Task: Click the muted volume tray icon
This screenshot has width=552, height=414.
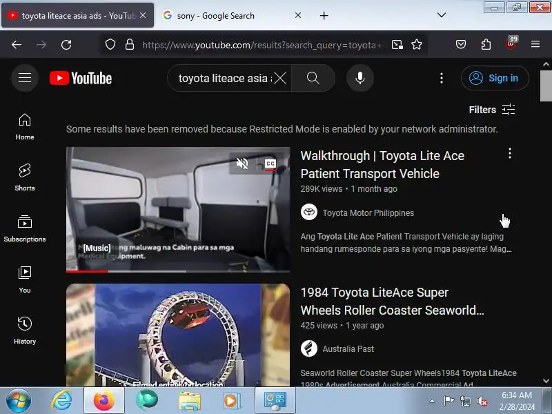Action: coord(482,401)
